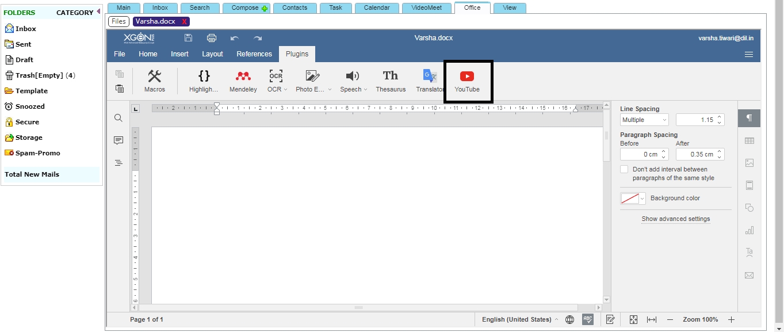Screen dimensions: 784x332
Task: Open Image settings in right sidebar
Action: tap(749, 163)
